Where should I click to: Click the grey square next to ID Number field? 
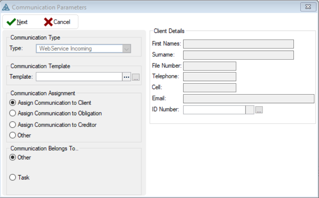(250, 110)
